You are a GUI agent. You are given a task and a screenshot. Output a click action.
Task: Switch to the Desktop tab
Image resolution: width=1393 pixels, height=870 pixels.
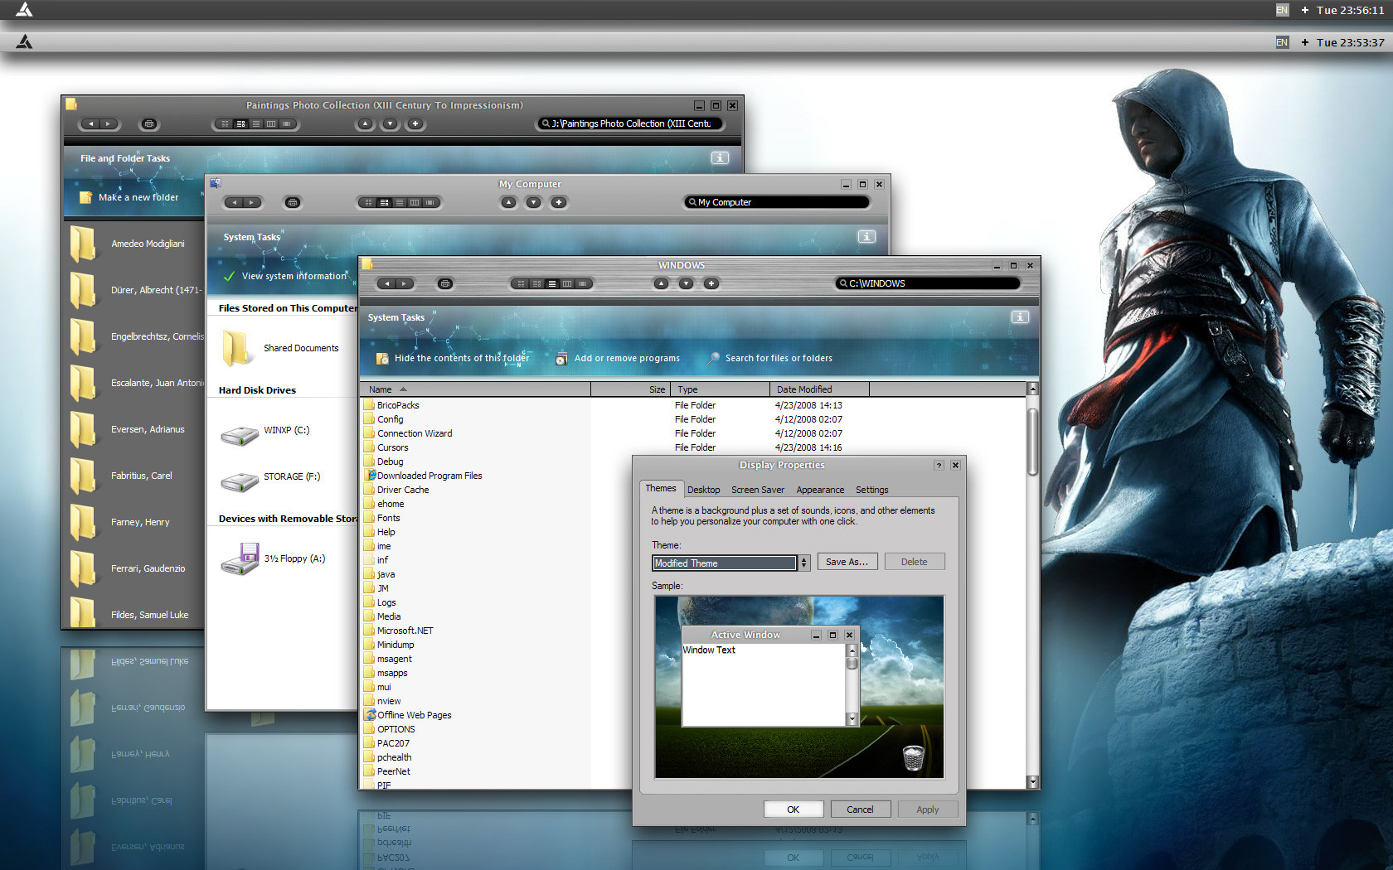pos(704,490)
